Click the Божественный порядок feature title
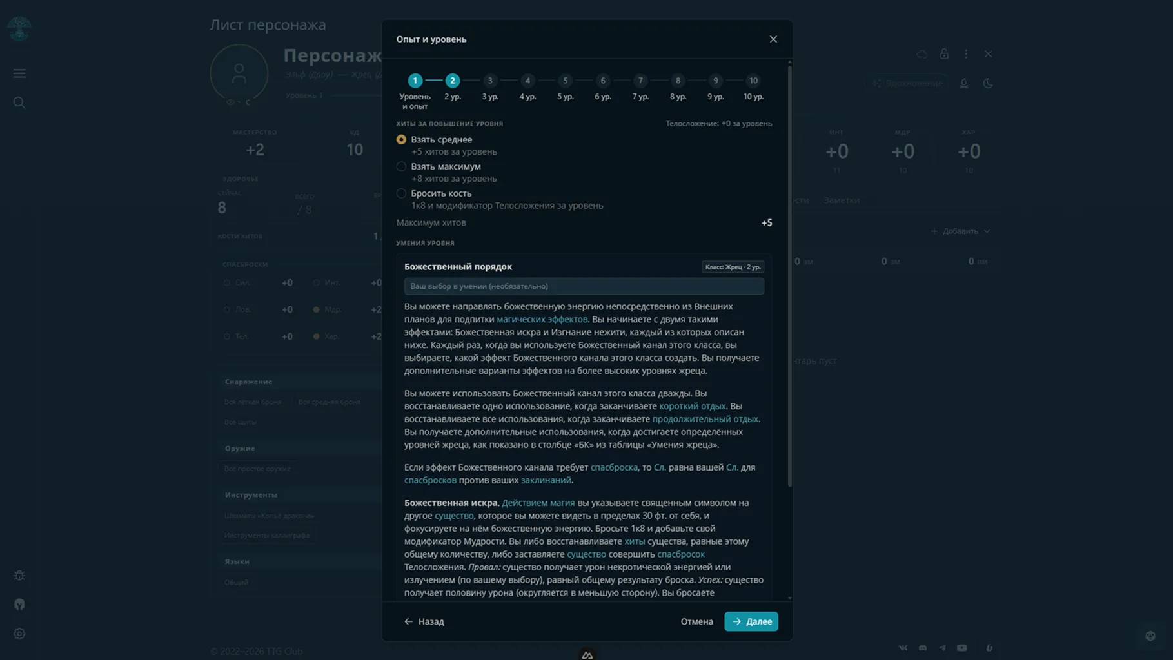This screenshot has width=1173, height=660. click(458, 267)
